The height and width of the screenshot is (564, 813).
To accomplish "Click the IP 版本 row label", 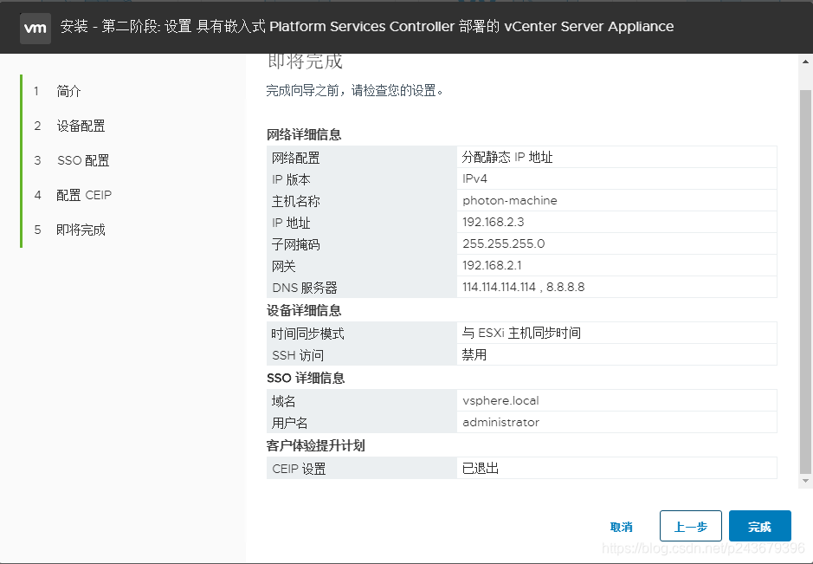I will click(291, 179).
